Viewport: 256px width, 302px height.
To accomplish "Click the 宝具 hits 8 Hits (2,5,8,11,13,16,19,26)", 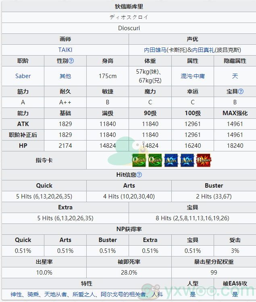I will pyautogui.click(x=192, y=218).
